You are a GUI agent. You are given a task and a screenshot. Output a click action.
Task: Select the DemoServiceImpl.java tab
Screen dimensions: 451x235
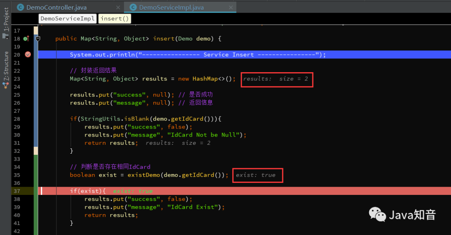[x=171, y=8]
